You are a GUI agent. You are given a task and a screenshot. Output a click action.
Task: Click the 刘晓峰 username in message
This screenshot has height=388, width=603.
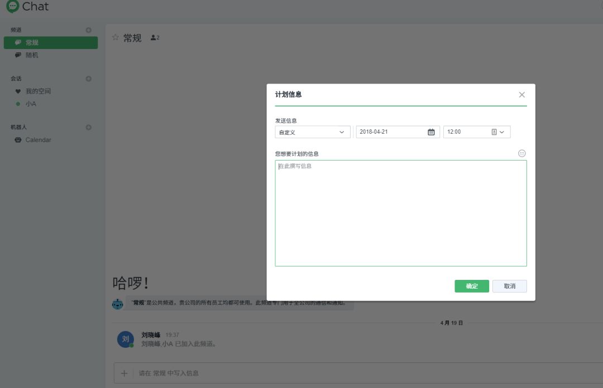click(x=151, y=335)
